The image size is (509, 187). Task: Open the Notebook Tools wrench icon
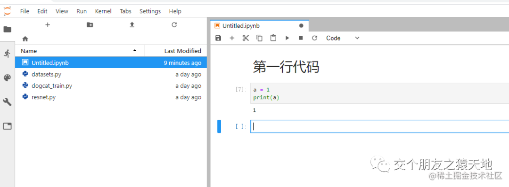point(7,102)
